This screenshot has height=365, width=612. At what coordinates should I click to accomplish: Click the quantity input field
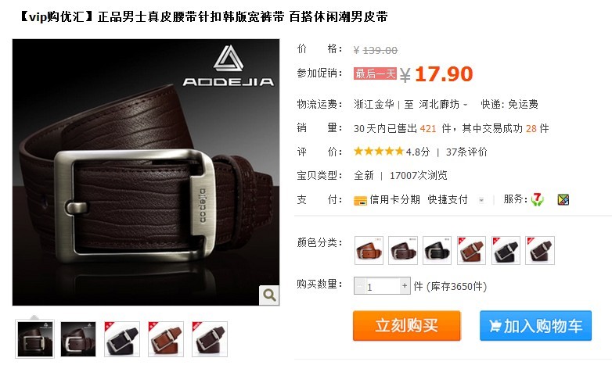pos(383,286)
